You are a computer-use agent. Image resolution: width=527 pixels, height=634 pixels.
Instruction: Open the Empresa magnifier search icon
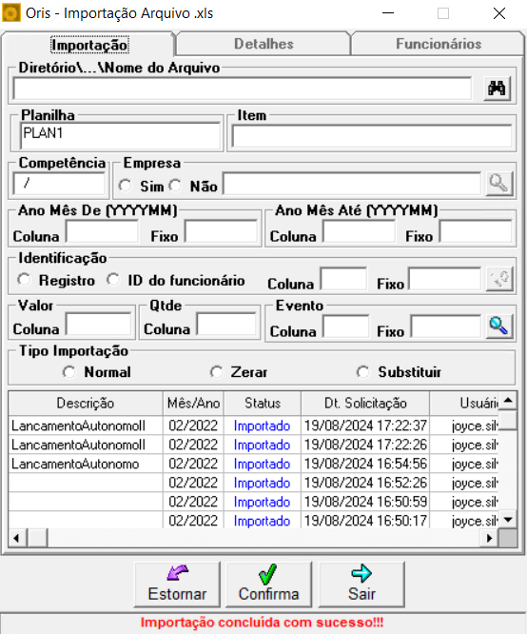point(498,184)
